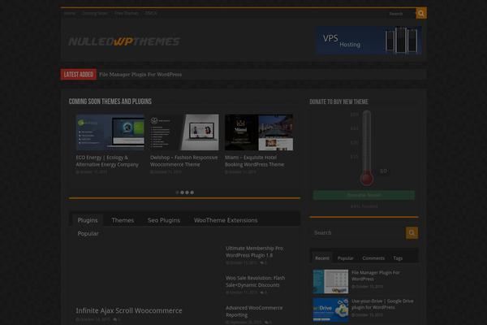Open the WooTheme Extensions tab
This screenshot has height=325, width=487.
226,220
